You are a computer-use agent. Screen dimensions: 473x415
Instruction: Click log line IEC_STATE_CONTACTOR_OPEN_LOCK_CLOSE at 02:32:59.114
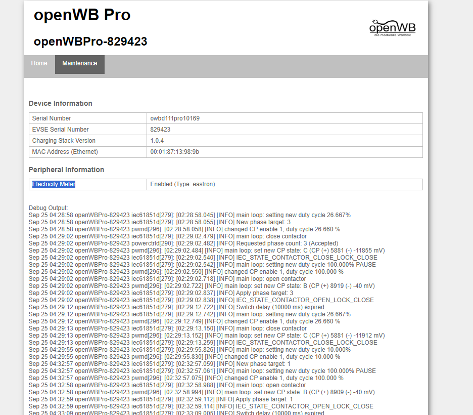pyautogui.click(x=201, y=406)
